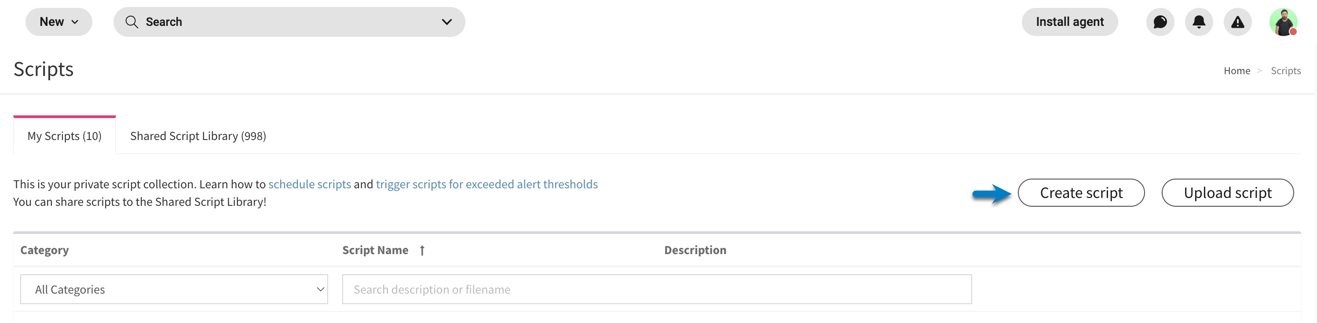Open the schedule scripts link
Viewport: 1317px width, 323px height.
(310, 184)
